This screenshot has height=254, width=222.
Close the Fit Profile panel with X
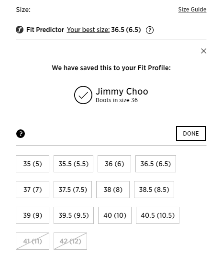click(203, 51)
